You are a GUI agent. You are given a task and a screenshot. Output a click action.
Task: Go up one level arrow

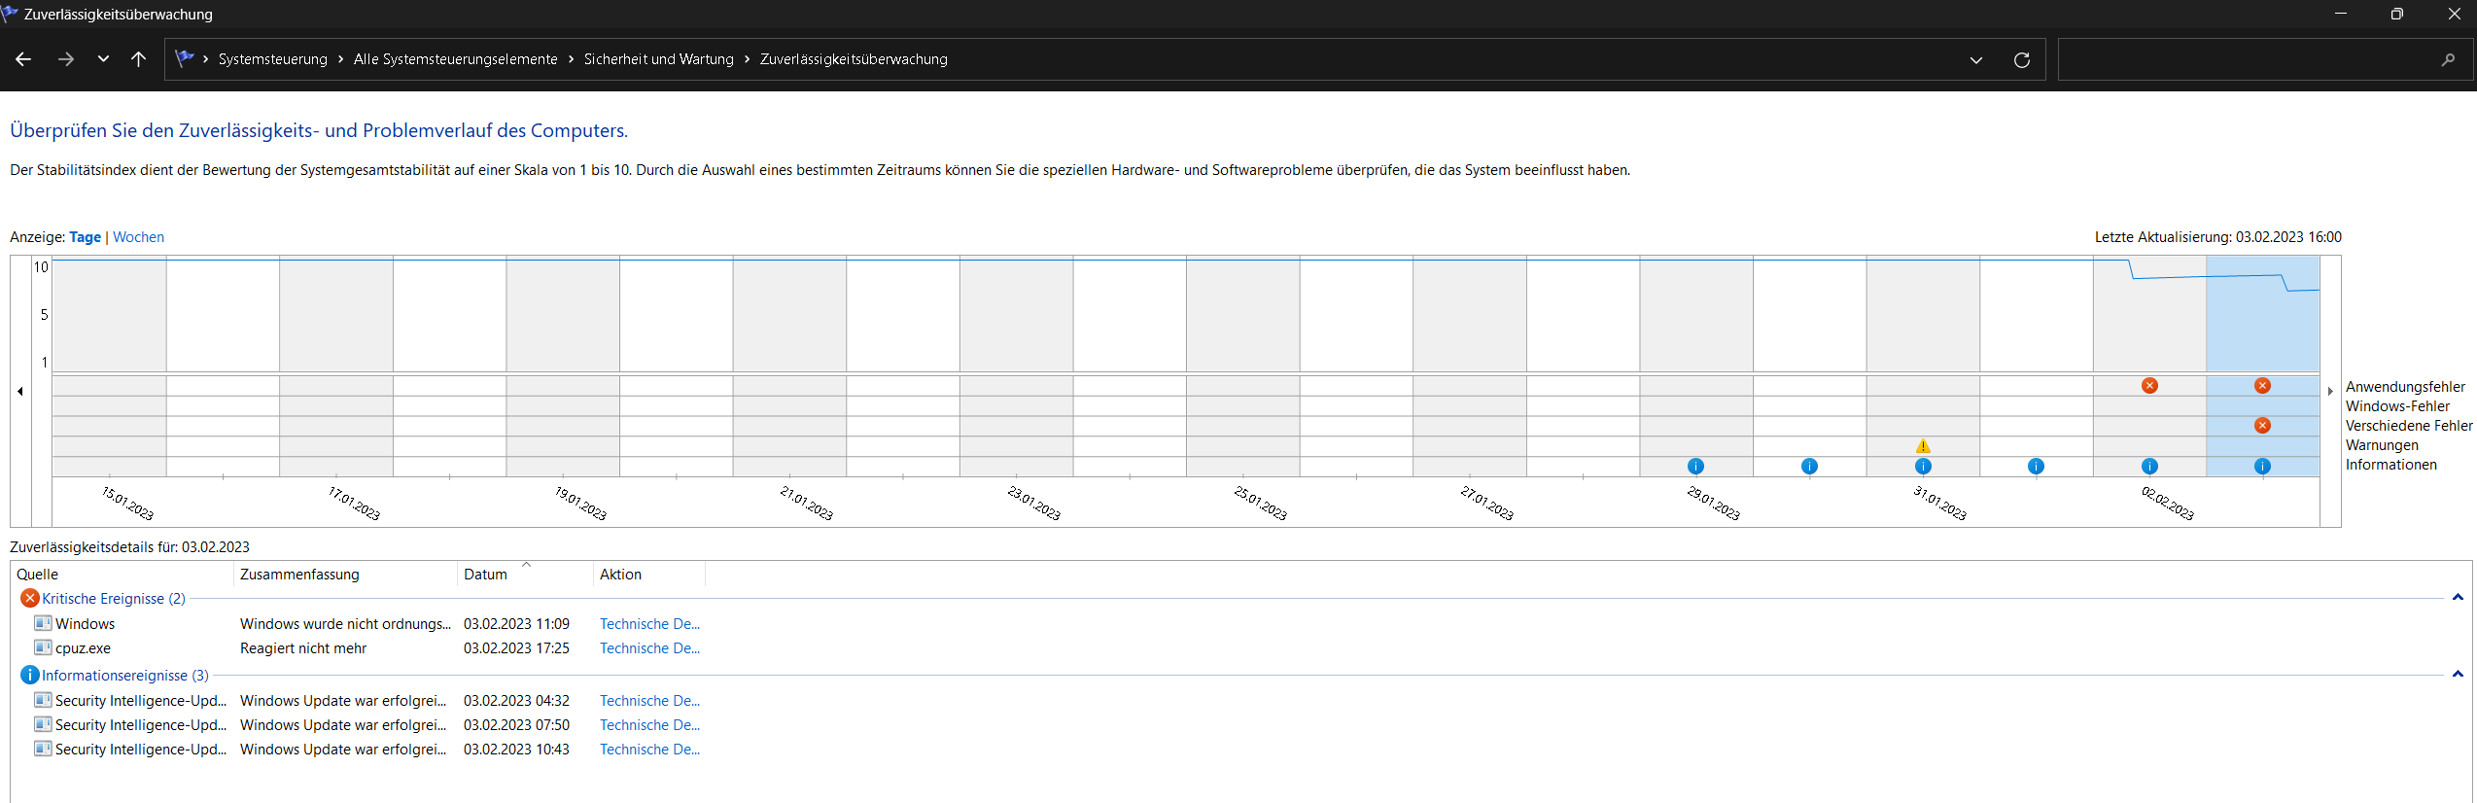(138, 59)
